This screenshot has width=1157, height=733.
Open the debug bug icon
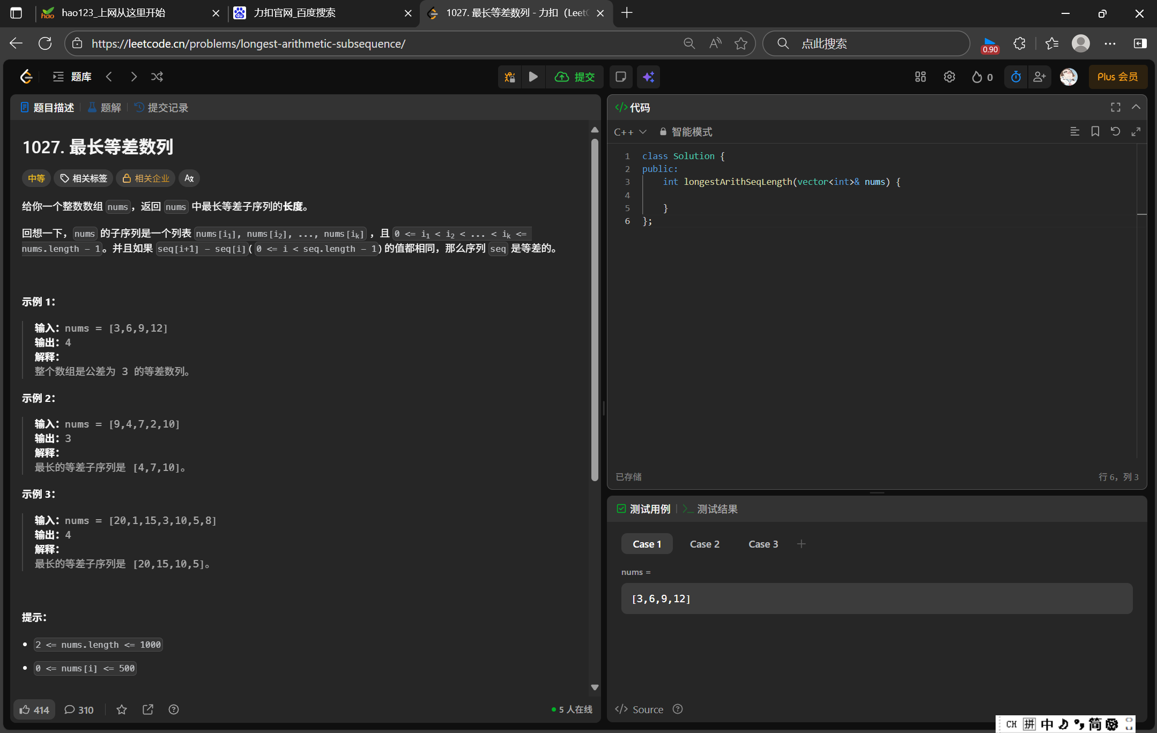509,77
